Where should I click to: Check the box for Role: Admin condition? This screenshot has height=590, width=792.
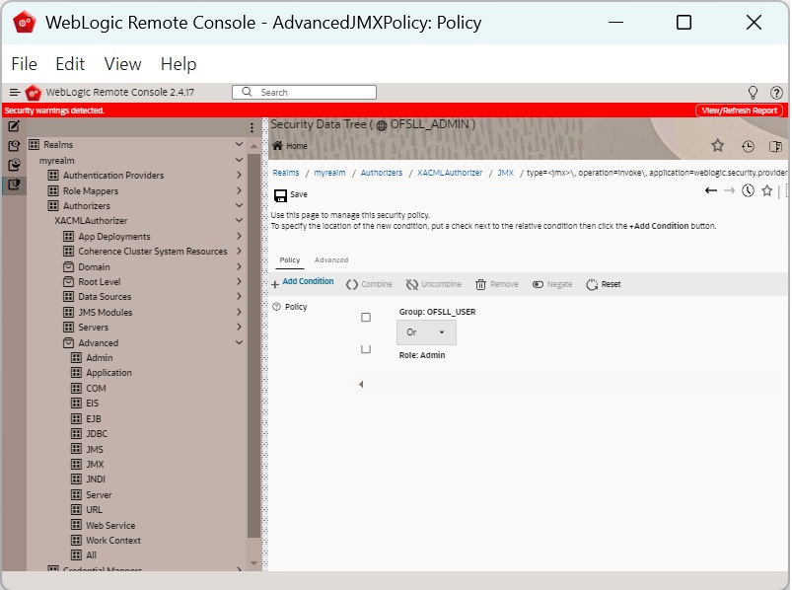tap(366, 349)
